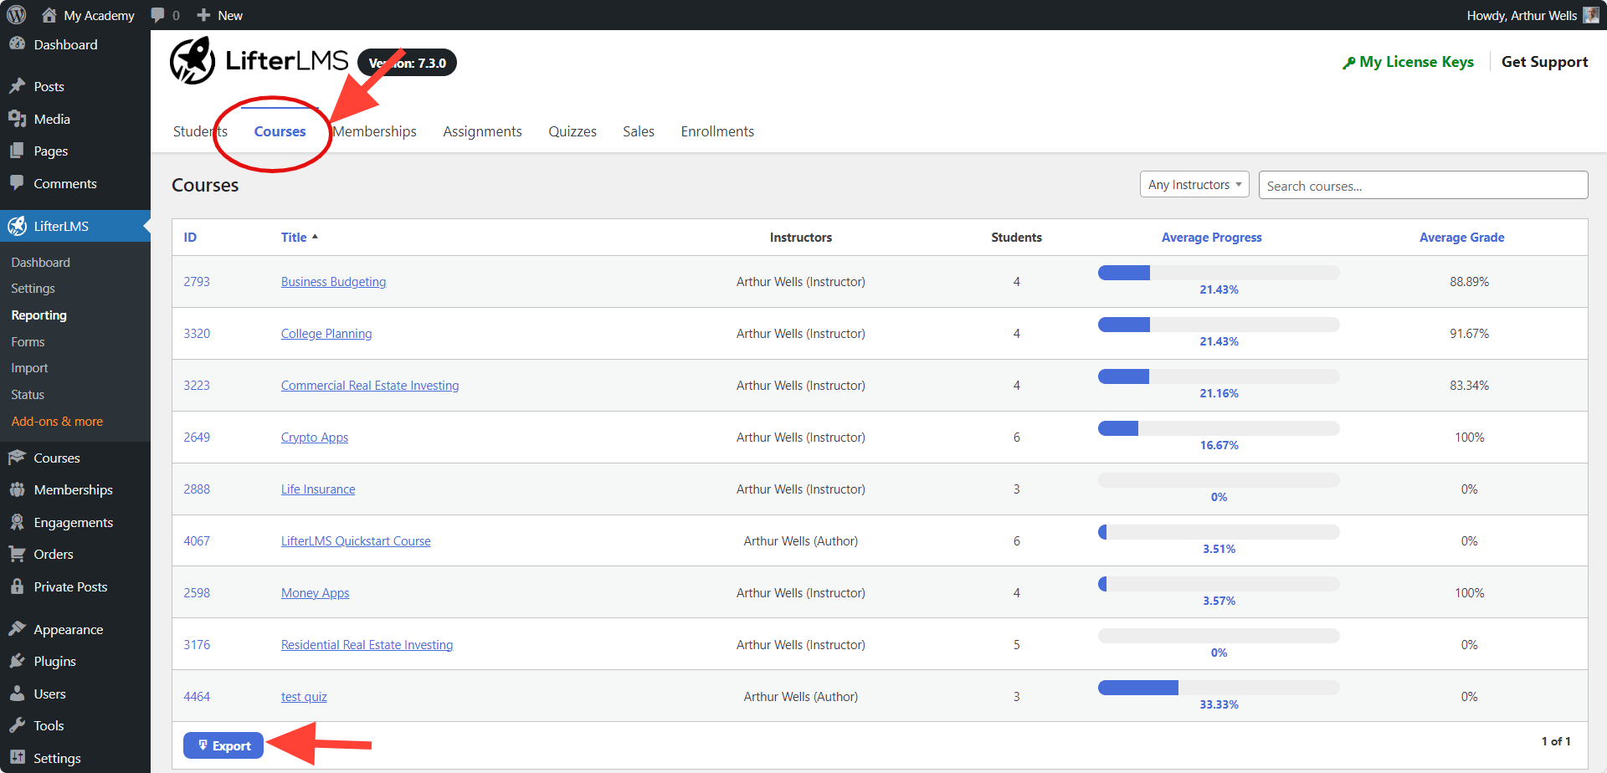Open Residential Real Estate Investing link

[x=367, y=645]
